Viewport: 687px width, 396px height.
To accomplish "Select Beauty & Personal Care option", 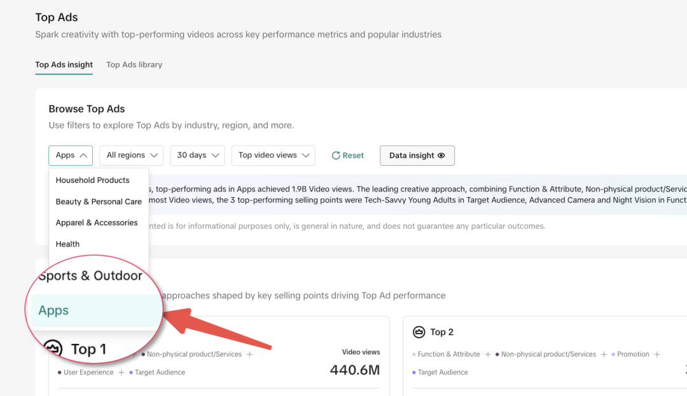I will (99, 201).
